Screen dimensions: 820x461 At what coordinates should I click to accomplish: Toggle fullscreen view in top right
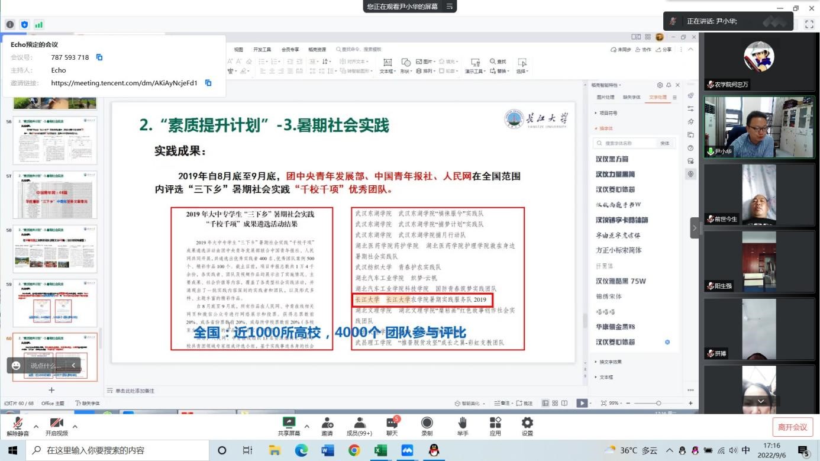coord(809,24)
